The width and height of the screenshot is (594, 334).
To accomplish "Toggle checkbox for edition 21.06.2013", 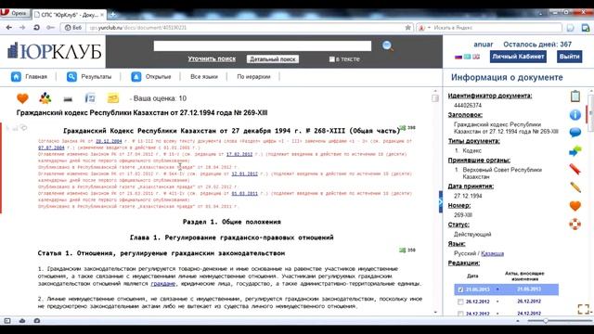I will [460, 289].
